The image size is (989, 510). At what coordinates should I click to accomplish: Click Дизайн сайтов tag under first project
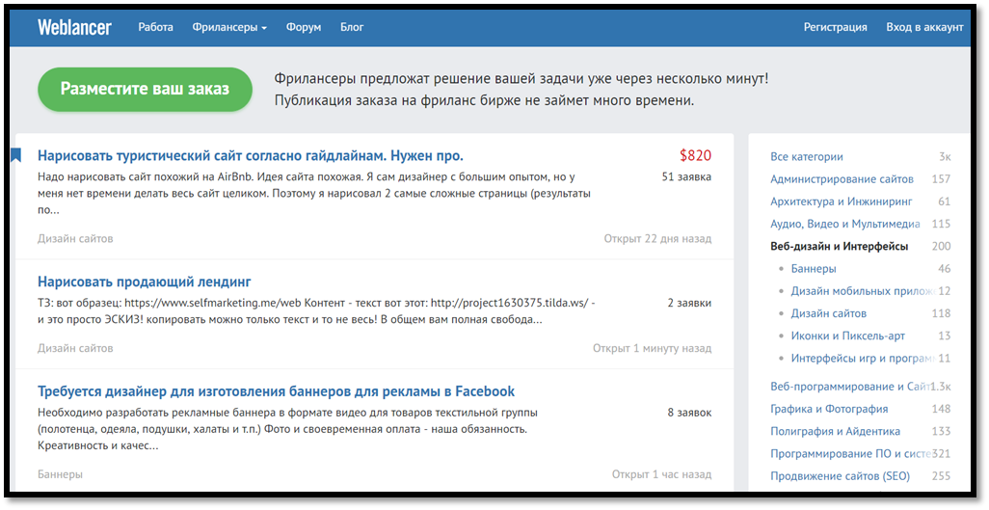click(x=75, y=238)
